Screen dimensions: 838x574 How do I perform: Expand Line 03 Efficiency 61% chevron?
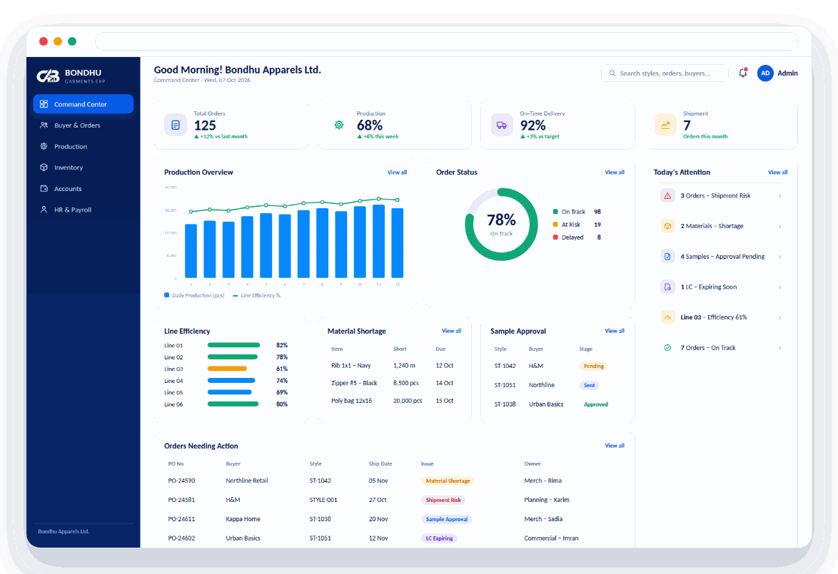tap(779, 318)
